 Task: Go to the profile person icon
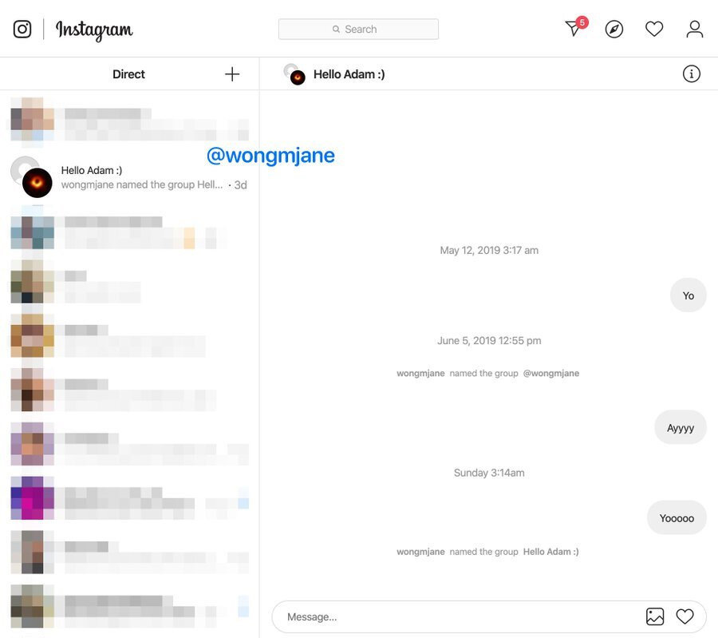[695, 30]
